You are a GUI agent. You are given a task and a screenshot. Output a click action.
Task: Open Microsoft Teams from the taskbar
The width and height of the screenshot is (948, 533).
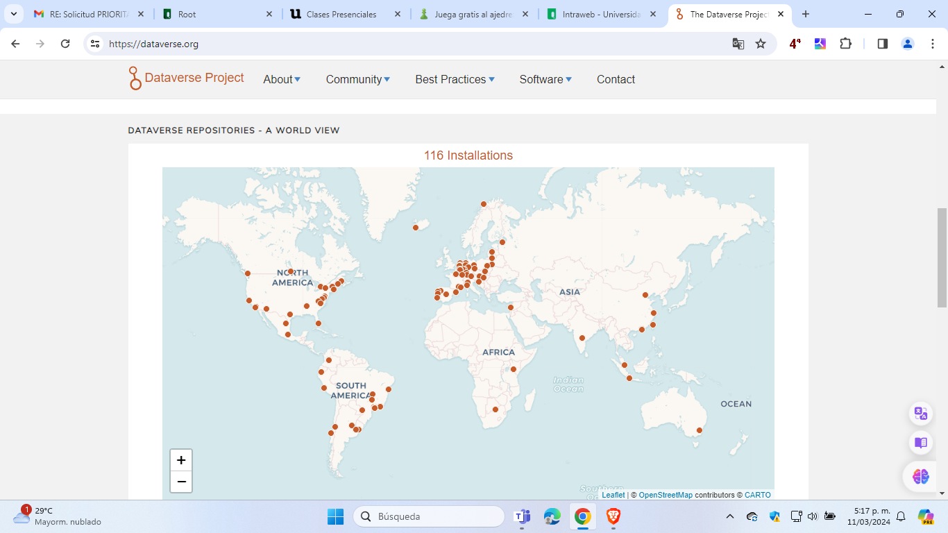point(521,516)
